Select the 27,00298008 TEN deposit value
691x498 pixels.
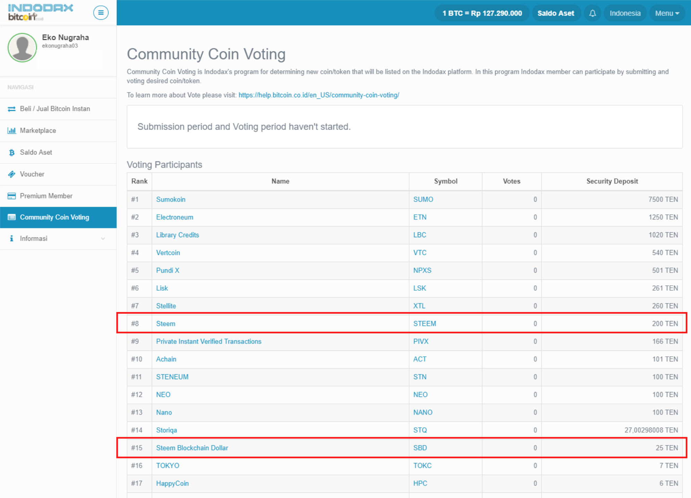[x=651, y=430]
